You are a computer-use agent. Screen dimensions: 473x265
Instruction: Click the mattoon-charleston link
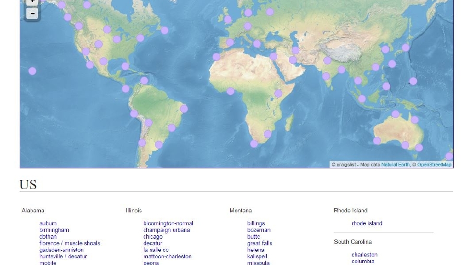click(167, 256)
